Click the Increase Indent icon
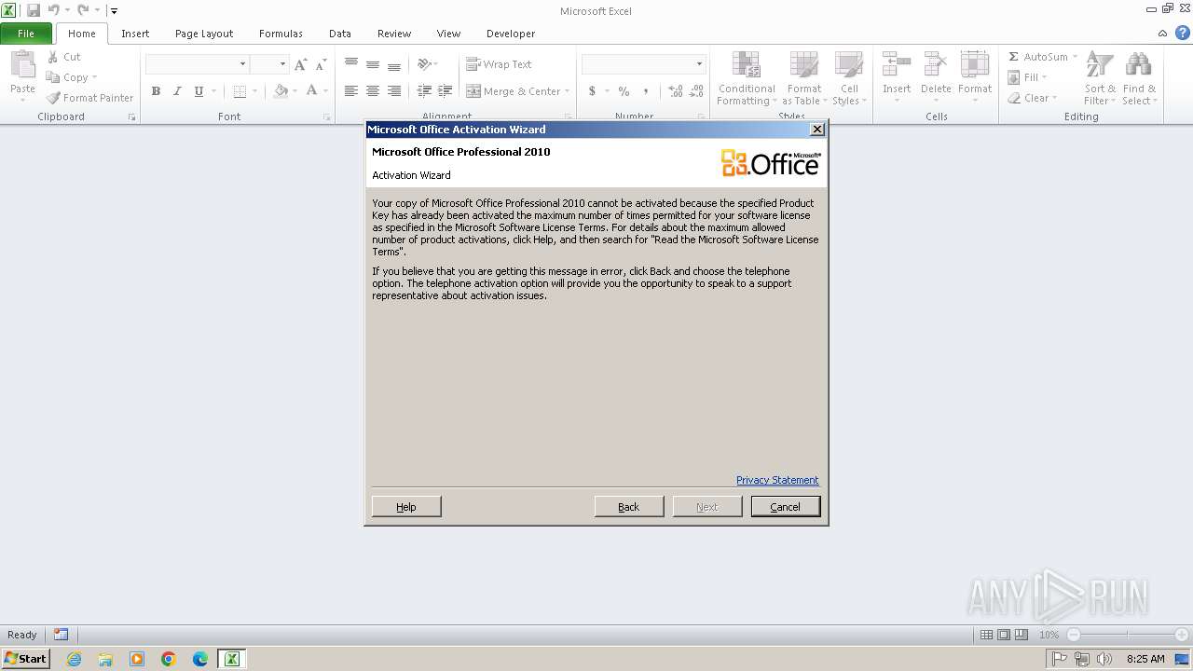This screenshot has height=671, width=1193. 446,91
